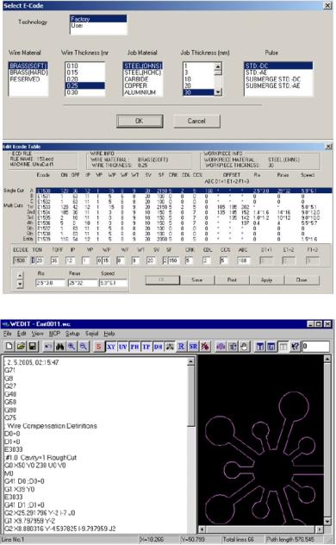Click the ABC input field with 100
This screenshot has width=336, height=545.
[x=244, y=260]
